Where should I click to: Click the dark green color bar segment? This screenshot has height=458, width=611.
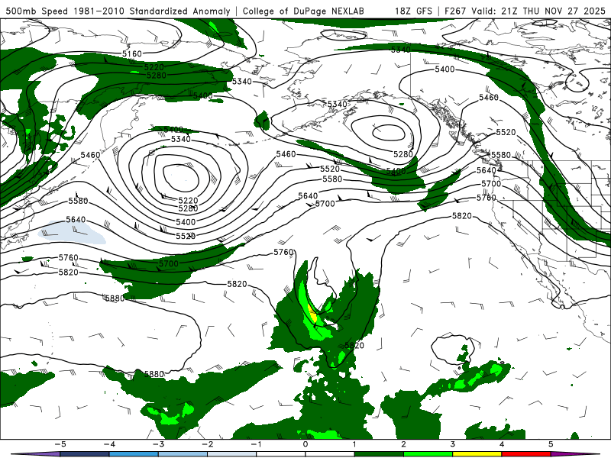379,454
